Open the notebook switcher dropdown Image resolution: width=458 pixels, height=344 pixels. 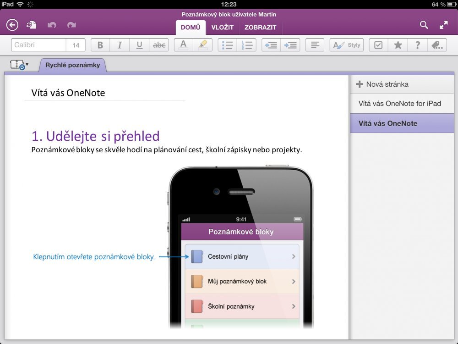coord(18,65)
